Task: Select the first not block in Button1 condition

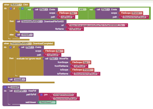Action: click(x=29, y=10)
